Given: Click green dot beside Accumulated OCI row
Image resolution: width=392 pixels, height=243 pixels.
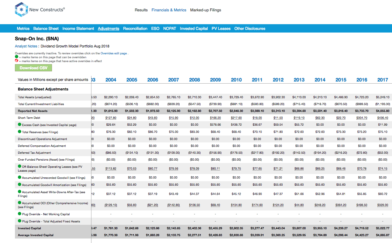Looking at the screenshot, I should pyautogui.click(x=20, y=203).
